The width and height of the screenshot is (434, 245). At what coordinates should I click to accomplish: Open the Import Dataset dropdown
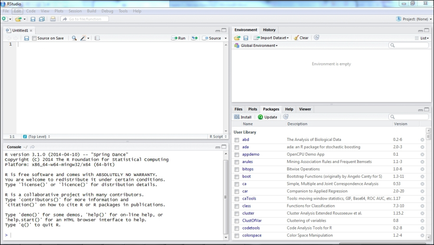[x=271, y=38]
